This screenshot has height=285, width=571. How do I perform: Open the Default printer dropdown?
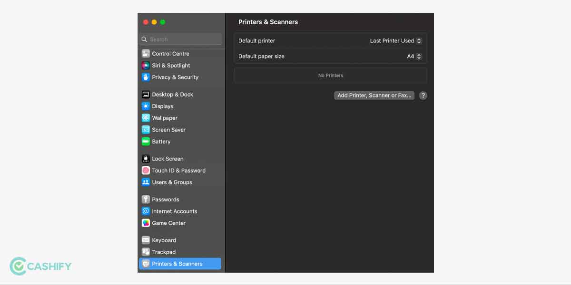coord(395,41)
